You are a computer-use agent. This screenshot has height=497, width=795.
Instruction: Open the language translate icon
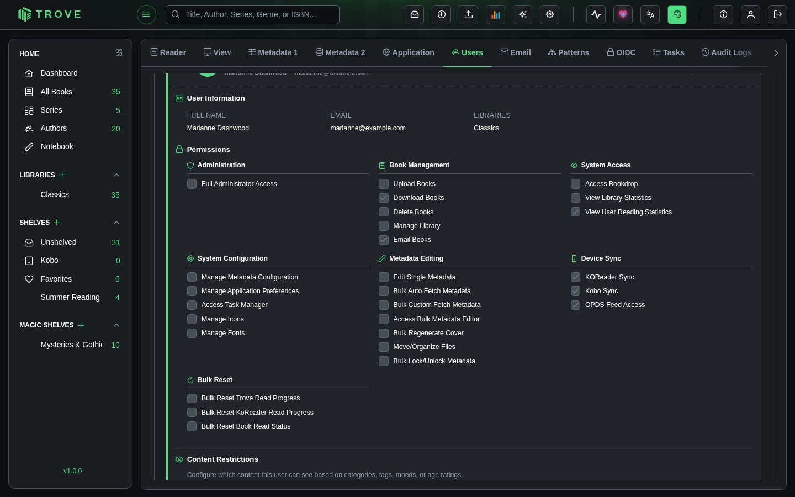[650, 15]
